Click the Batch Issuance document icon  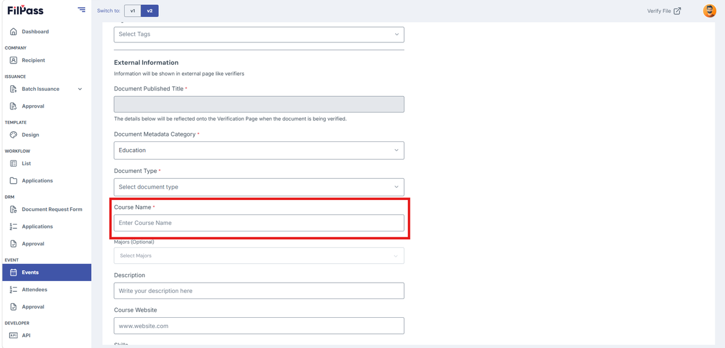[13, 89]
